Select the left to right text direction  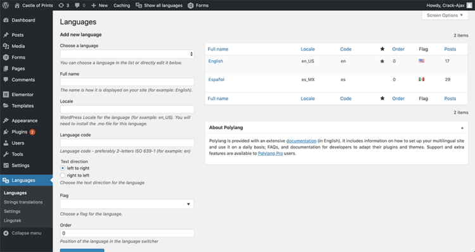63,168
